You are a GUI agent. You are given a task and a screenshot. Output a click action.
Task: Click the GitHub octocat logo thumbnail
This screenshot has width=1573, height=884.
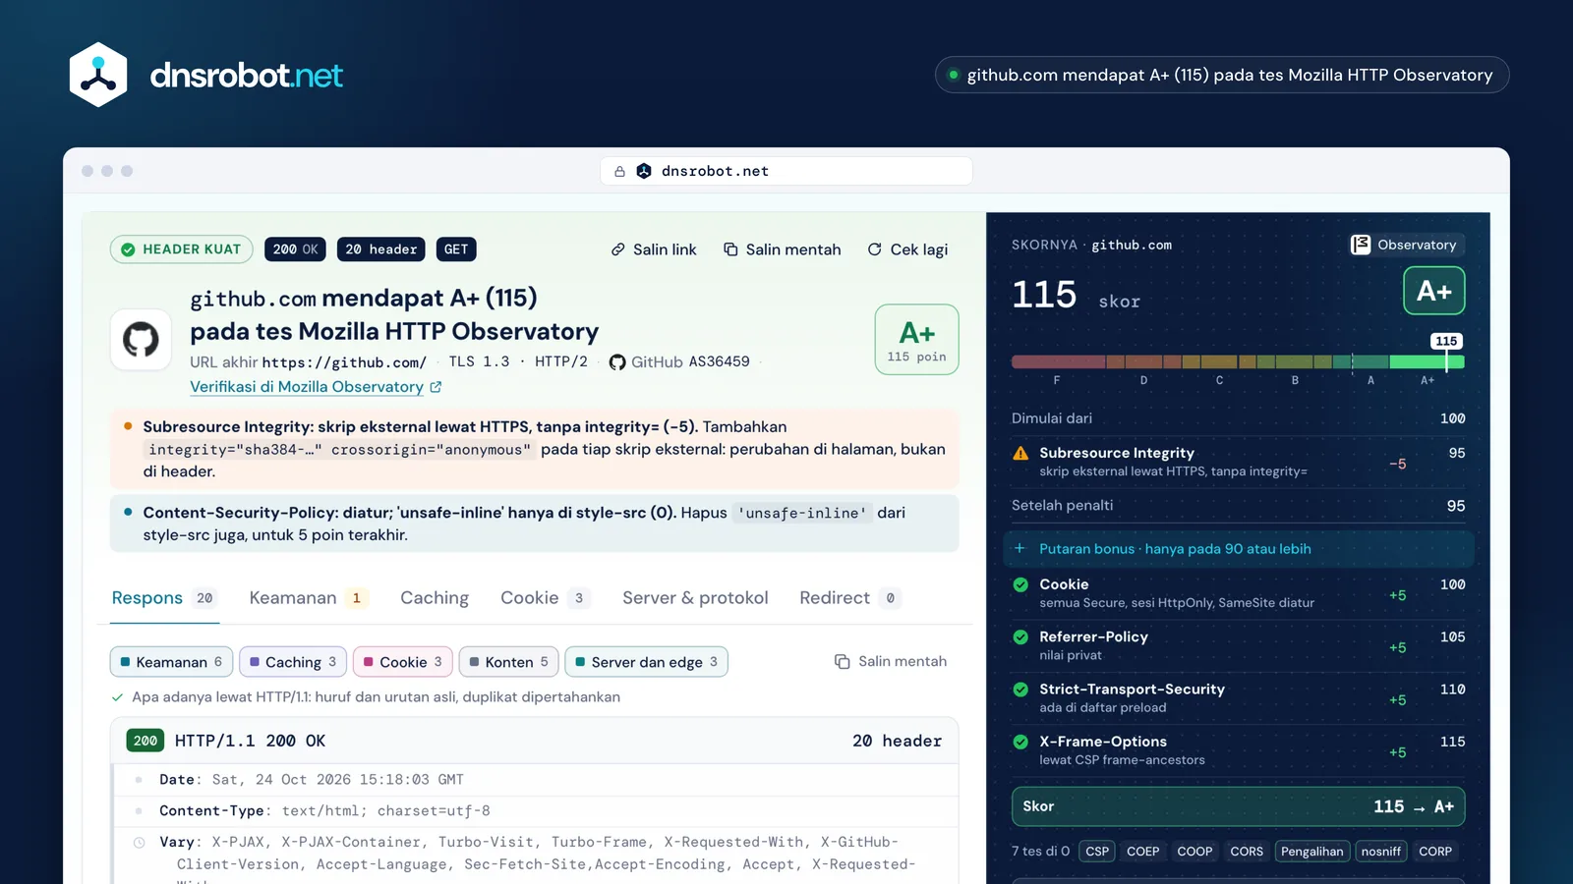[141, 340]
